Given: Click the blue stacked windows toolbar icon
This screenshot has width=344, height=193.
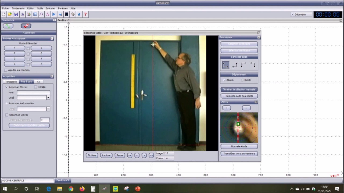Looking at the screenshot, I should pos(60,14).
